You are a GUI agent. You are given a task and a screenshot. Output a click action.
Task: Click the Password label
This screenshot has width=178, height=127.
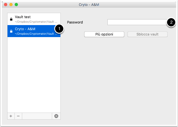tap(75, 22)
